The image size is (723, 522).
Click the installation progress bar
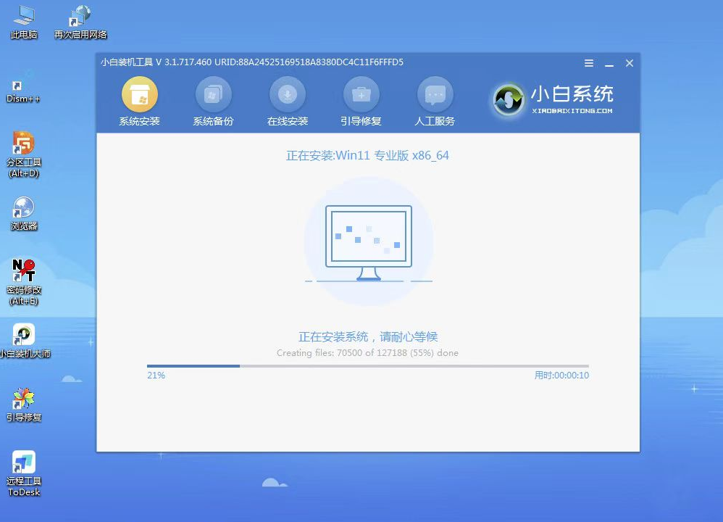[367, 366]
